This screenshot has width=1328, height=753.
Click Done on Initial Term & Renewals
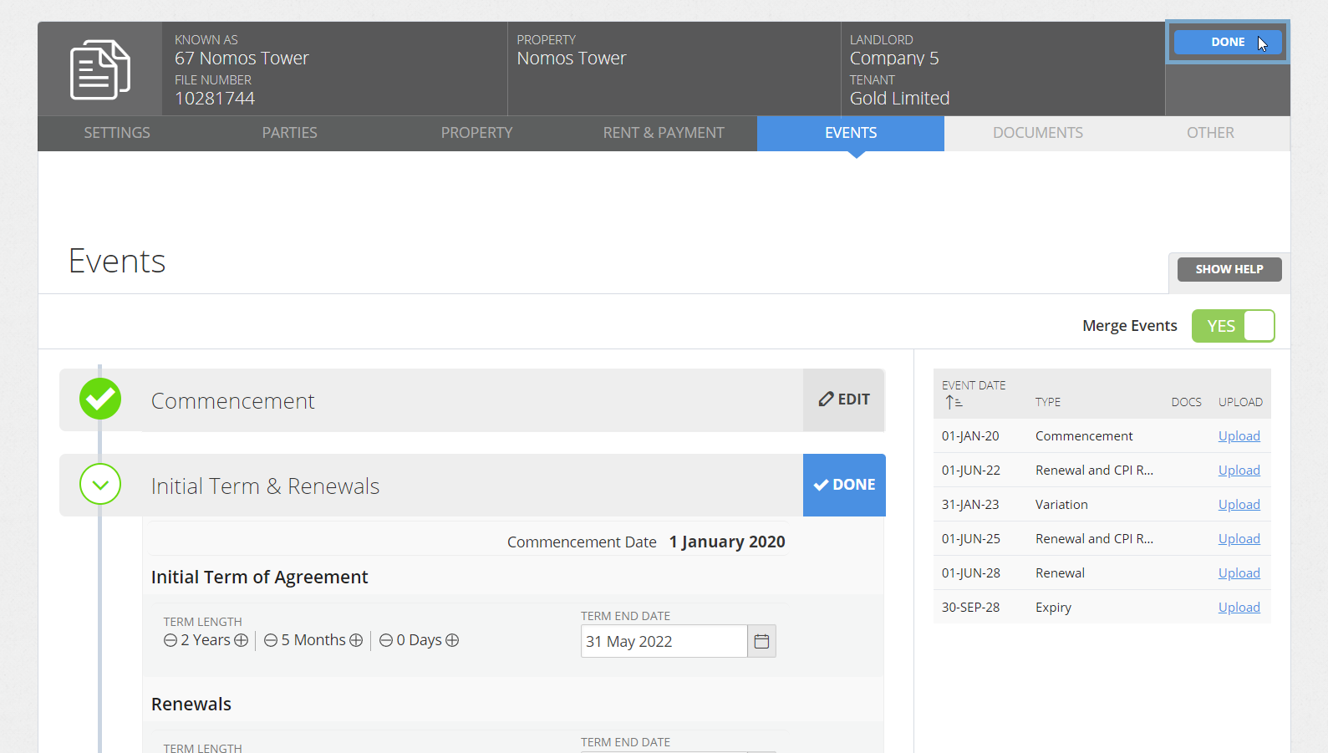tap(844, 485)
